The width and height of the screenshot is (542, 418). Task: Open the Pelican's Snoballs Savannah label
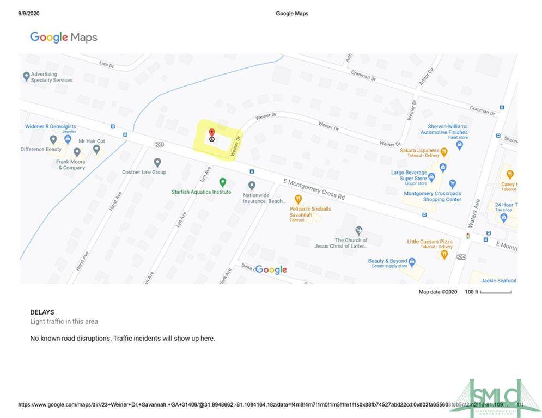(310, 212)
